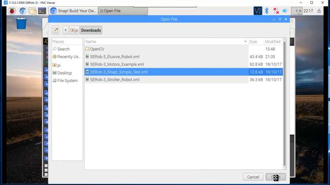The height and width of the screenshot is (185, 330).
Task: Select Search in the Places sidebar
Action: coord(67,49)
